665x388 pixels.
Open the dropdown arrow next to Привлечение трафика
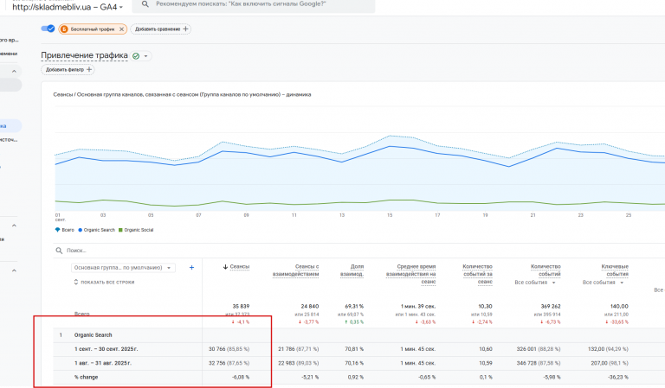point(145,56)
